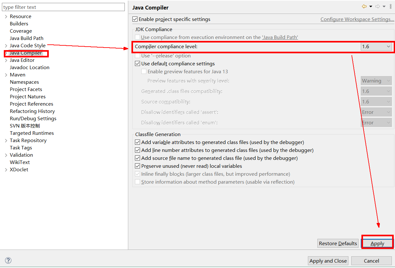This screenshot has width=395, height=268.
Task: Click the Apply button
Action: [x=377, y=244]
